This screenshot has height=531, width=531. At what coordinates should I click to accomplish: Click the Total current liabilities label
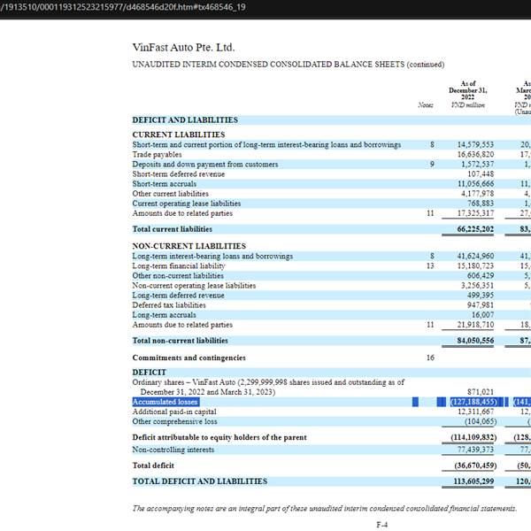[x=173, y=229]
